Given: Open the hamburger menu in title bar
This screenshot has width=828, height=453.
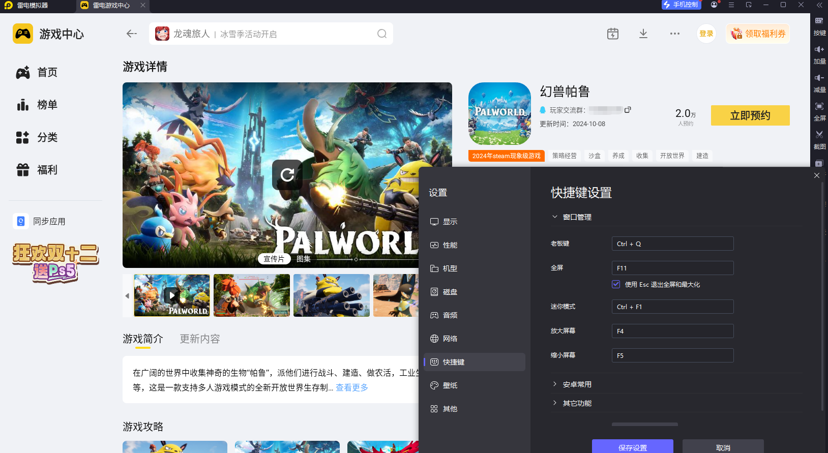Looking at the screenshot, I should (731, 5).
